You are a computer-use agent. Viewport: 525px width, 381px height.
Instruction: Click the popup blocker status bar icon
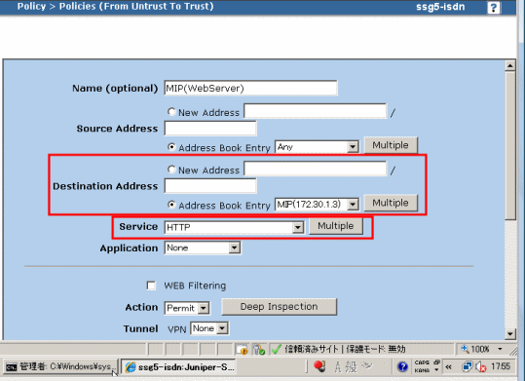point(242,350)
